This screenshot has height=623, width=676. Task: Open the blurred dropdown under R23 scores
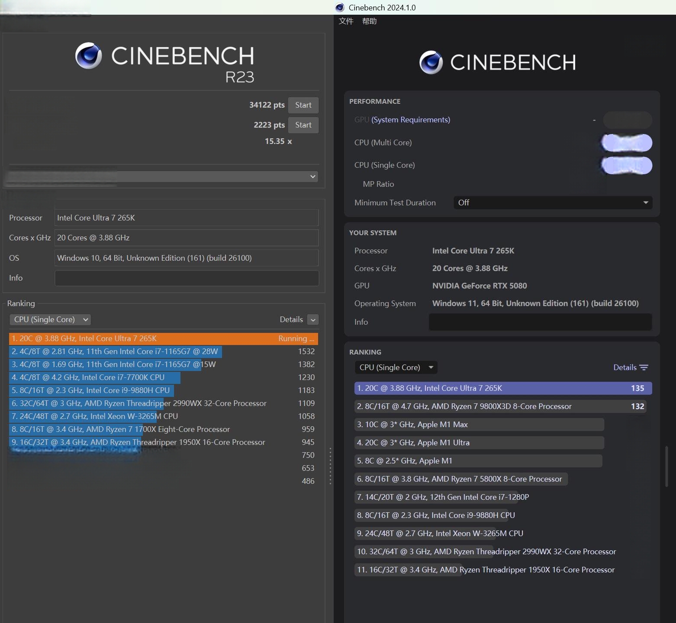(164, 176)
